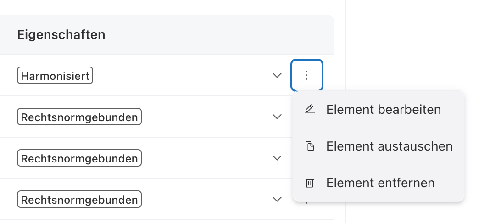
Task: Click the second Rechtsnormgebunden tag
Action: 79,158
